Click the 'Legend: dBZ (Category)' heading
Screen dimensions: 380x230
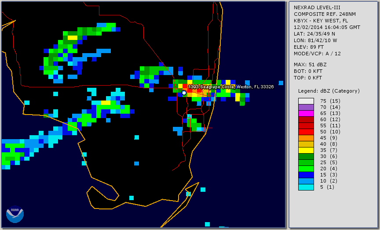click(x=329, y=91)
